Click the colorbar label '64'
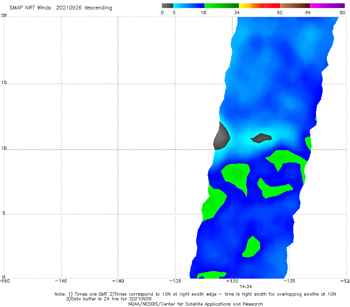The width and height of the screenshot is (350, 307). pyautogui.click(x=308, y=12)
